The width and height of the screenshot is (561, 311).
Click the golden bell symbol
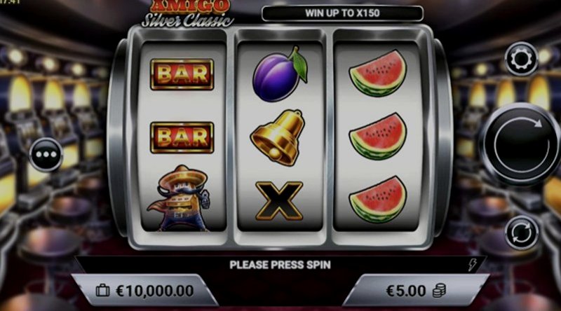click(278, 137)
